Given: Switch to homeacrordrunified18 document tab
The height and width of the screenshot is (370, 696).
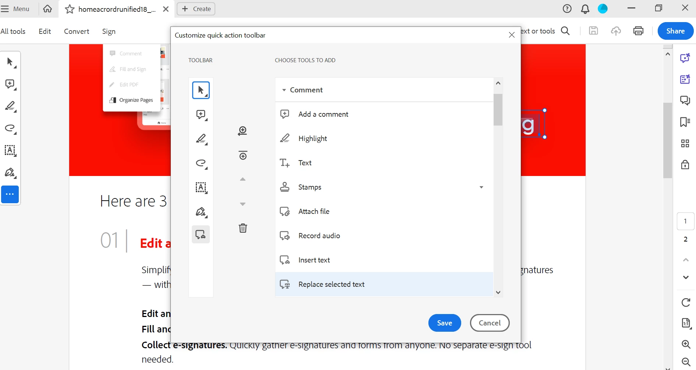Looking at the screenshot, I should [117, 9].
